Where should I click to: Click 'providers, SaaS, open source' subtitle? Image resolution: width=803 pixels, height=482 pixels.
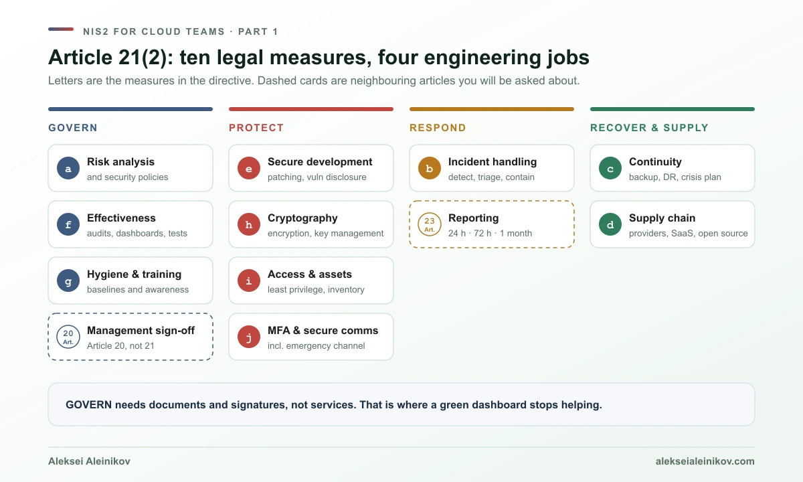click(689, 234)
